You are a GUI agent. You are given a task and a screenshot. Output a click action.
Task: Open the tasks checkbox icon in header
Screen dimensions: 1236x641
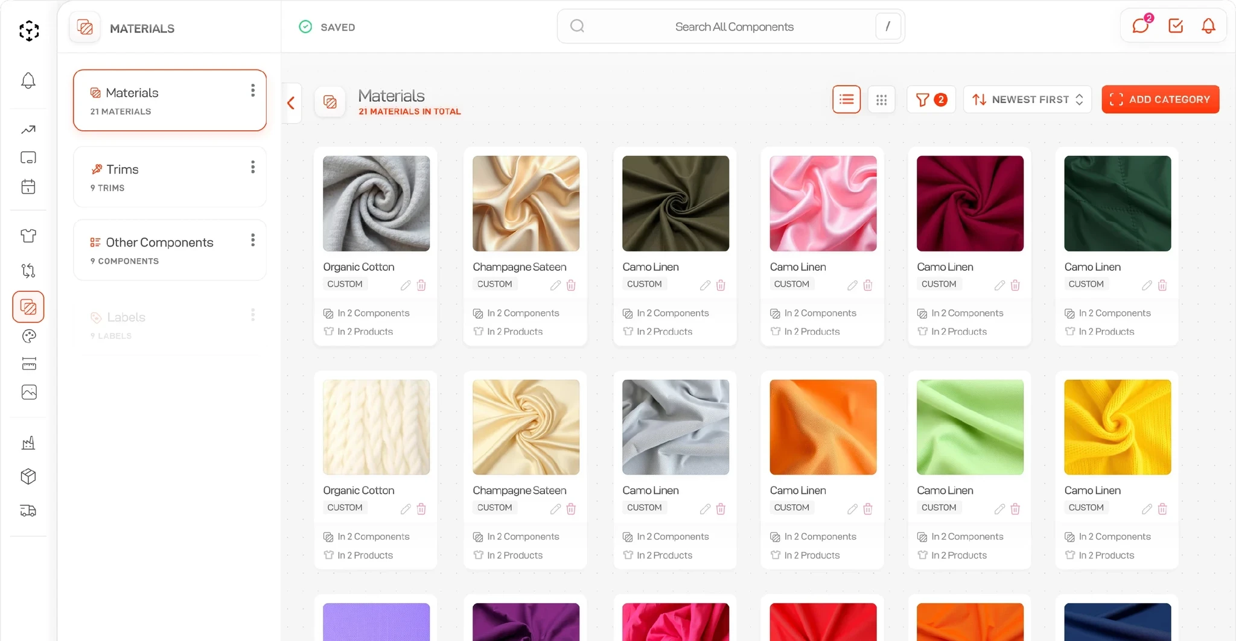coord(1176,25)
